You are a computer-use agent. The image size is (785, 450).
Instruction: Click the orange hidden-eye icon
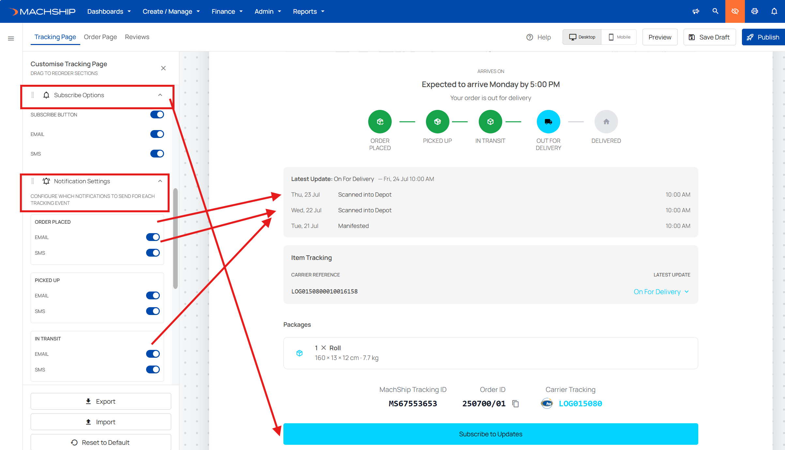coord(735,11)
